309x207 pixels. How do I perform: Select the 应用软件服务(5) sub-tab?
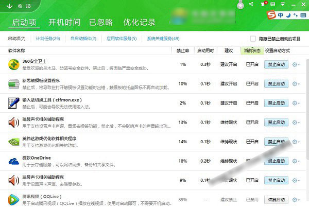[122, 39]
